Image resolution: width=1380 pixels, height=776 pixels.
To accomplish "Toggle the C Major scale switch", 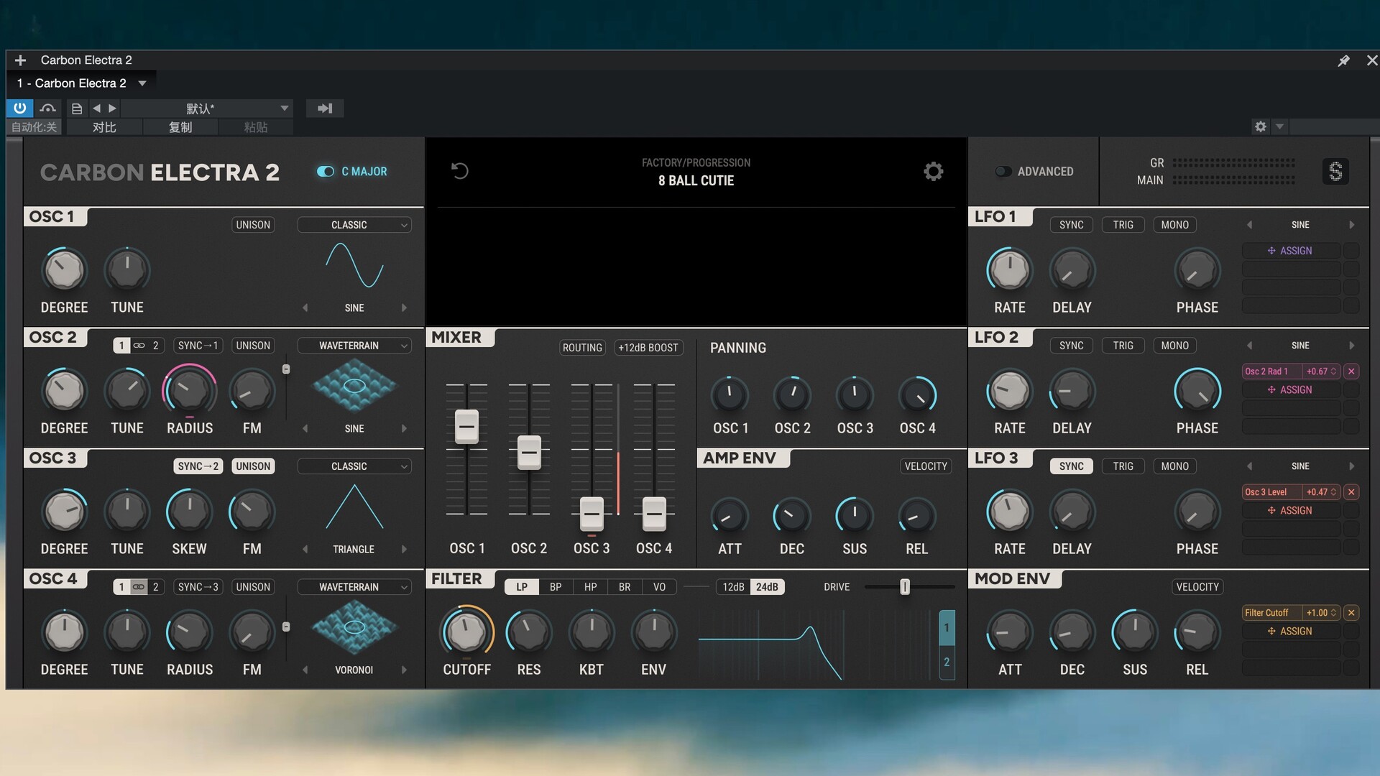I will point(326,172).
